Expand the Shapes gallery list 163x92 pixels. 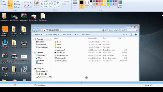click(60, 7)
